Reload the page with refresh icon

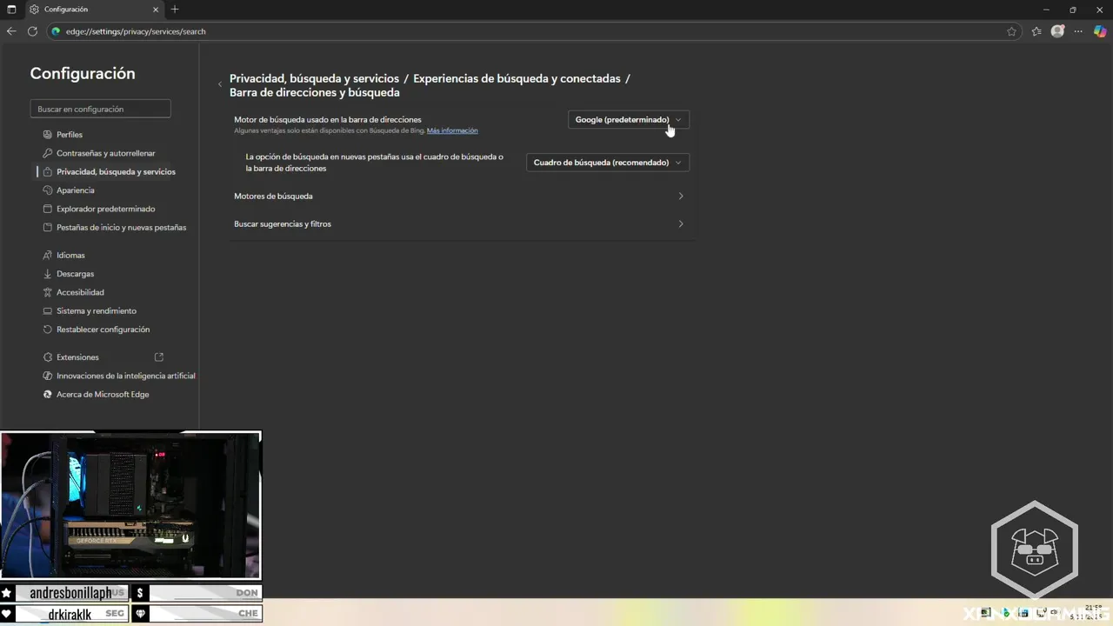click(32, 31)
